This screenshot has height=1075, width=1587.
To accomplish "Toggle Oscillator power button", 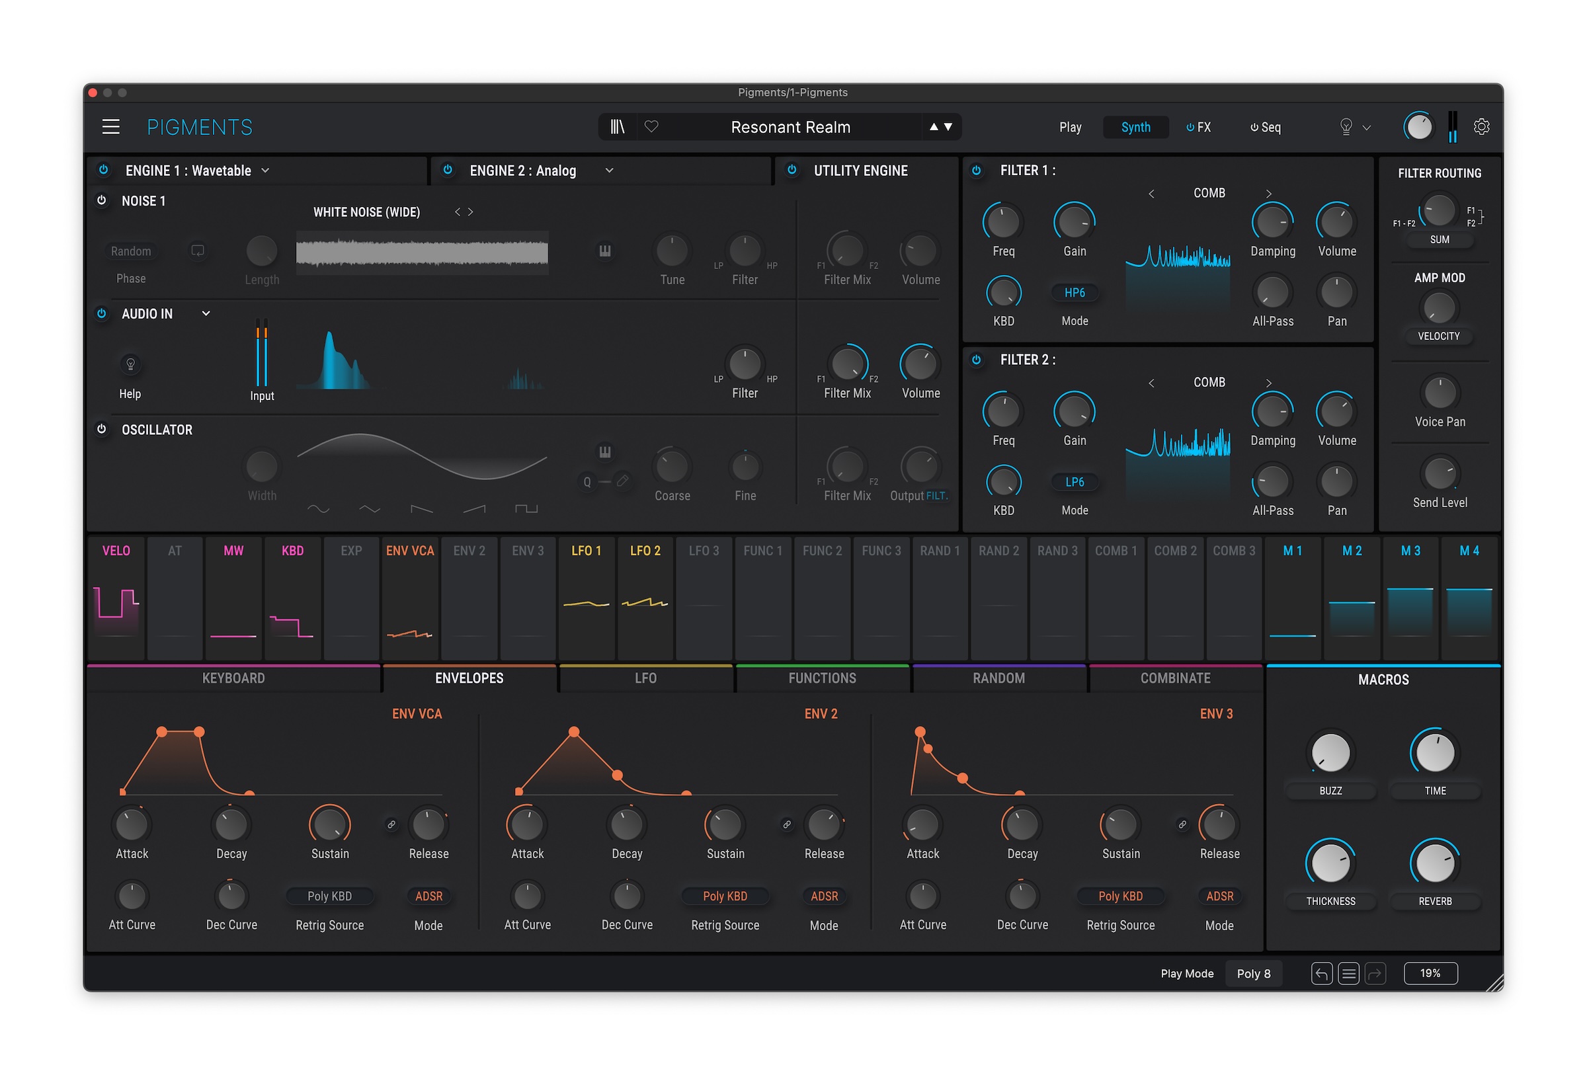I will [102, 429].
